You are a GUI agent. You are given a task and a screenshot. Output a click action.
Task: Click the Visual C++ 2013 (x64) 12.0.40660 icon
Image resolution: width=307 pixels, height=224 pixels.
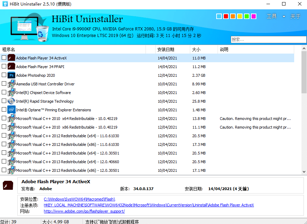(x=11, y=162)
